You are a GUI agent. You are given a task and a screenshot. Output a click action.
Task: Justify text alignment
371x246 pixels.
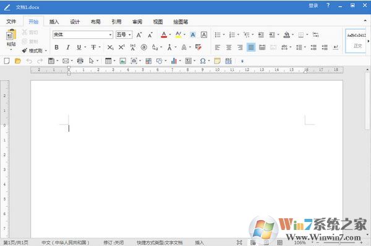(251, 47)
